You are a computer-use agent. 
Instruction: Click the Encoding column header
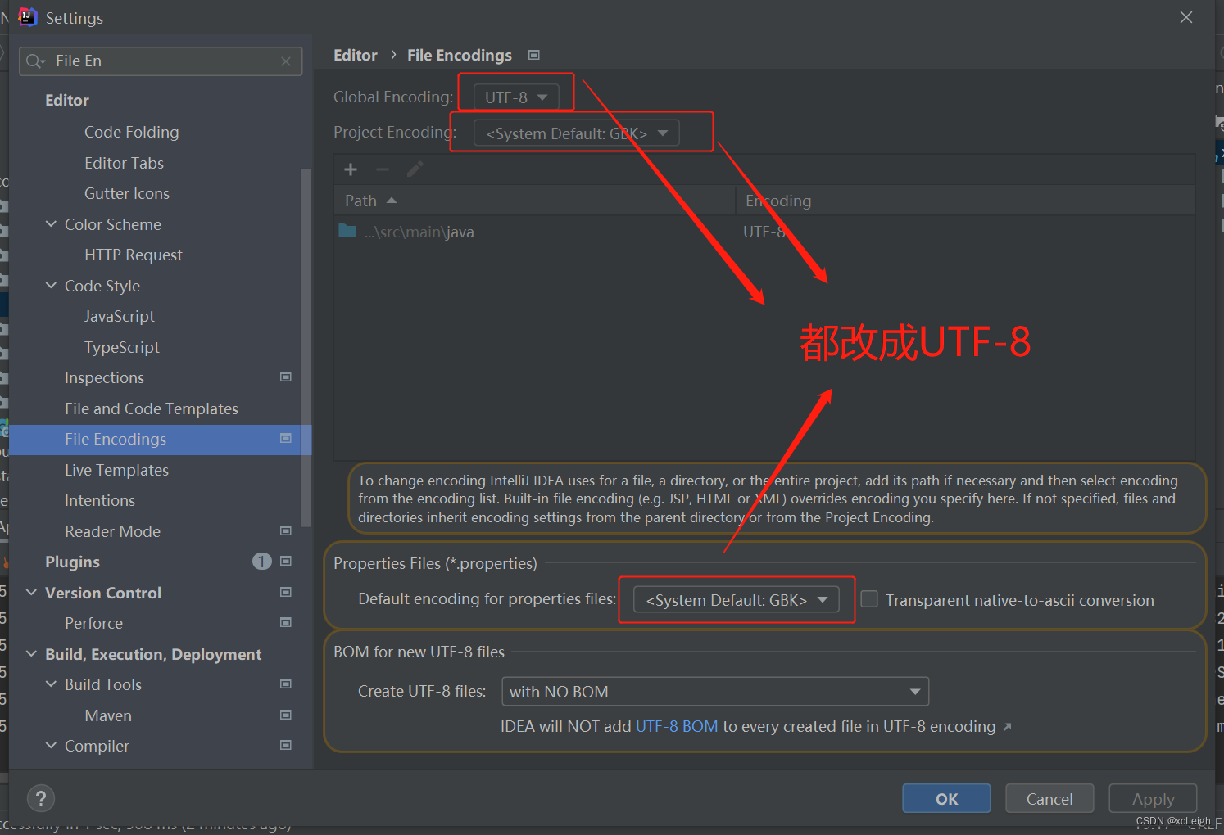(965, 201)
